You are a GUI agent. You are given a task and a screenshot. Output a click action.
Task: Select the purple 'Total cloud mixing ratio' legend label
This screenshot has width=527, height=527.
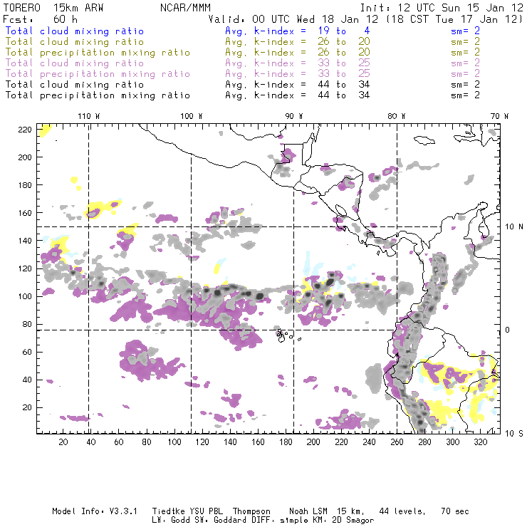click(x=75, y=63)
